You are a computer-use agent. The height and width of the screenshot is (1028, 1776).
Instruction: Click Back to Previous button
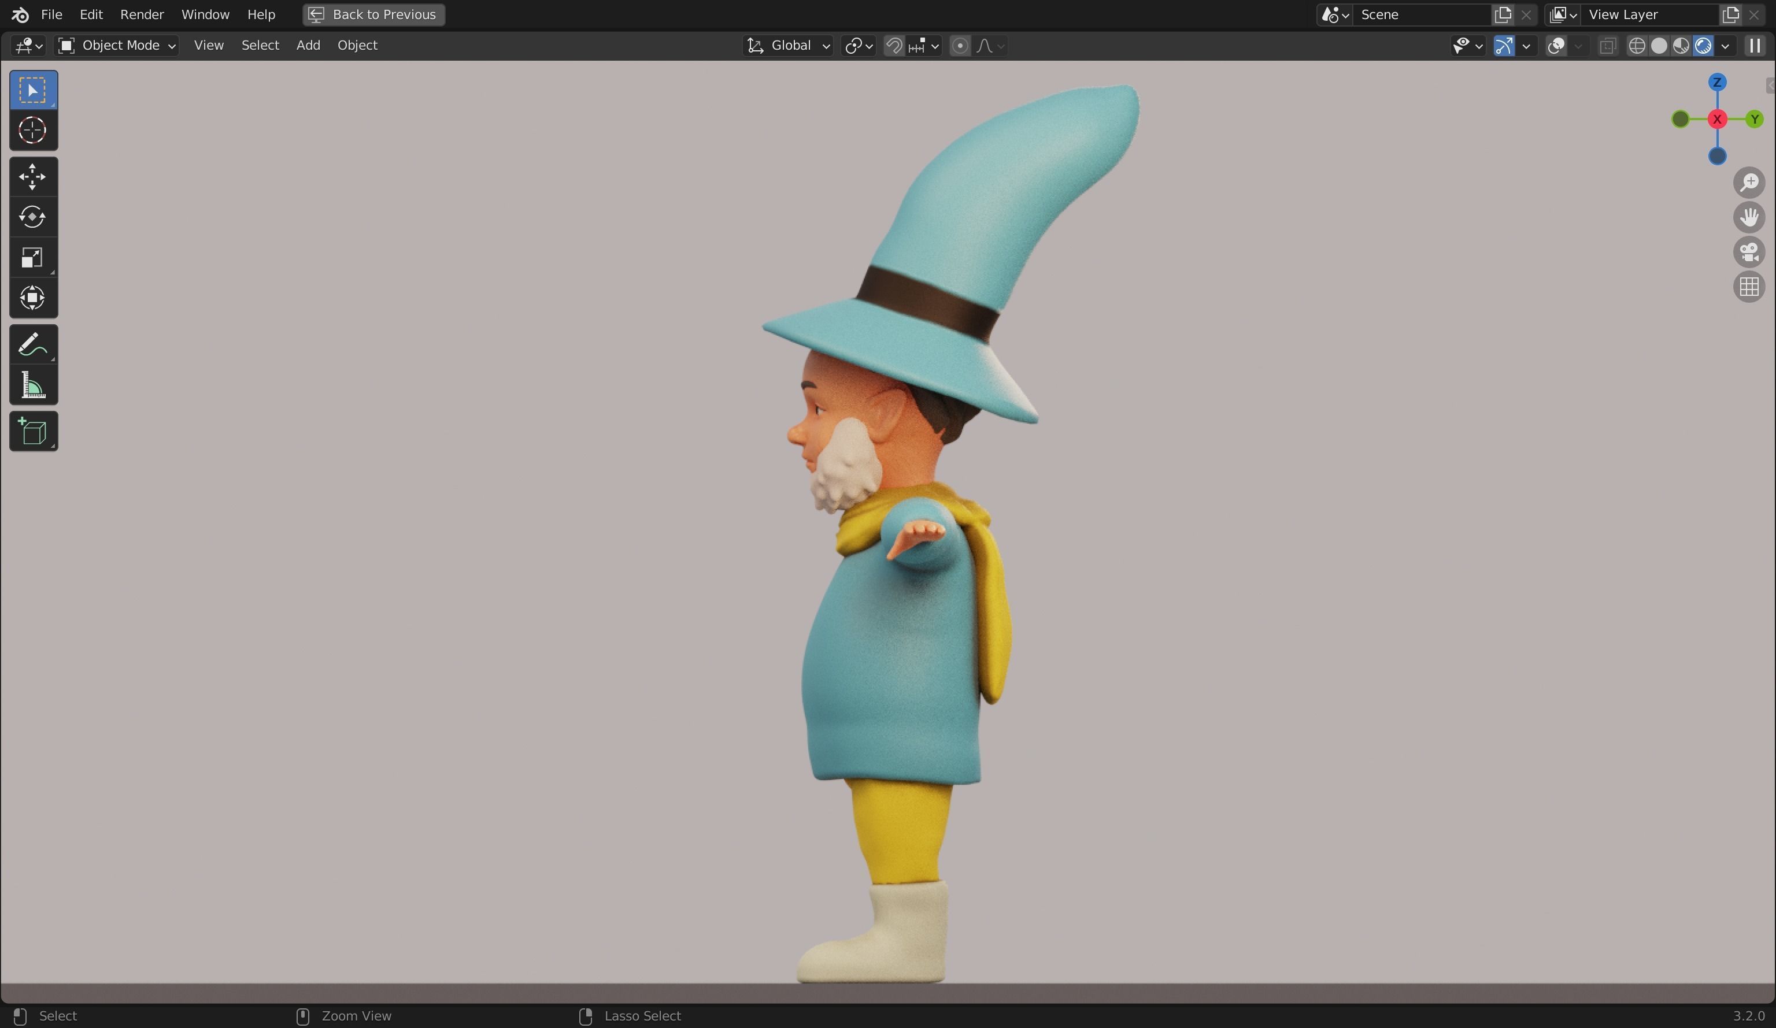pos(374,14)
